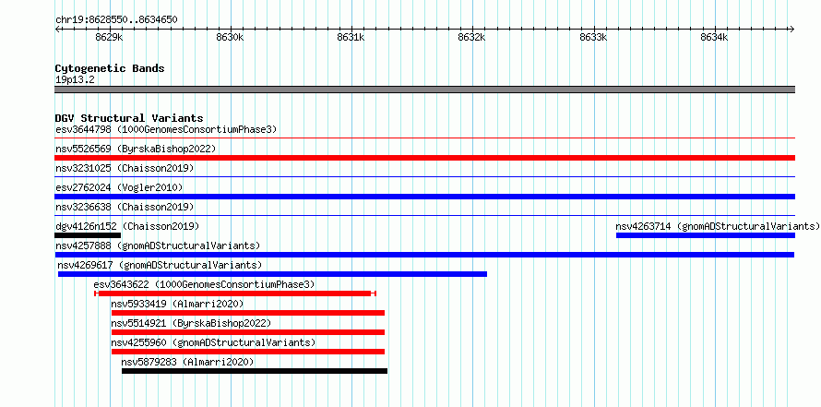
Task: Open the nsv3231025 (Chaisson2019) label
Action: click(125, 168)
